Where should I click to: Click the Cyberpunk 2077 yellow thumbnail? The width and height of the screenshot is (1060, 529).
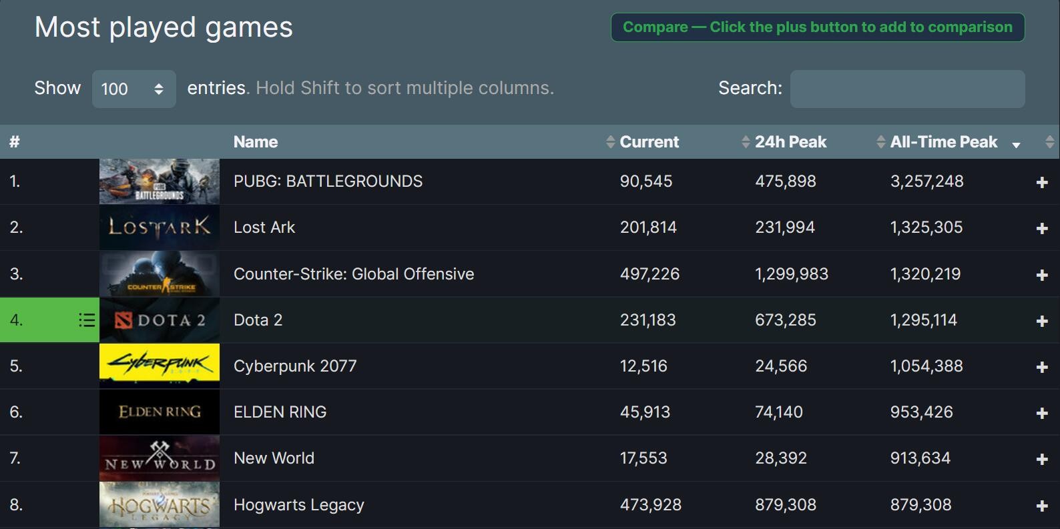coord(160,366)
